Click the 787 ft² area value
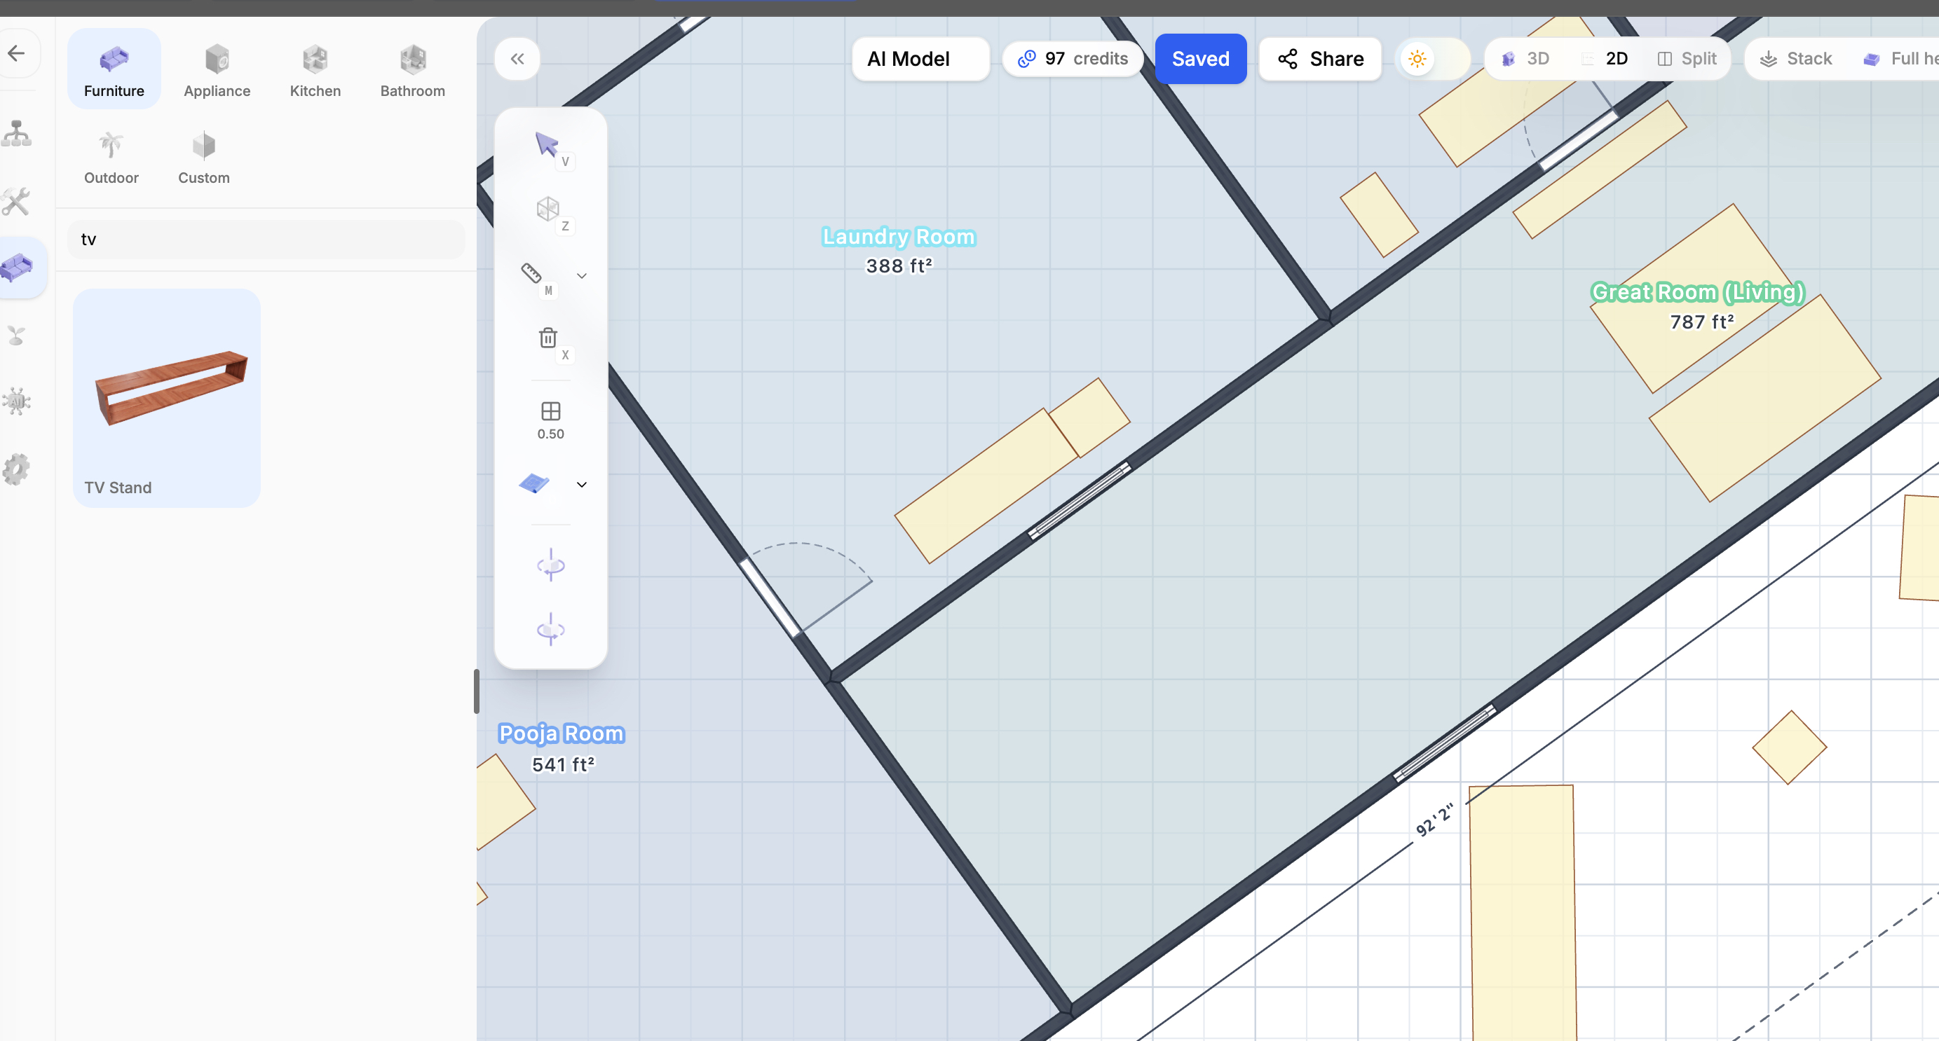Screen dimensions: 1939x1041 tap(1702, 322)
